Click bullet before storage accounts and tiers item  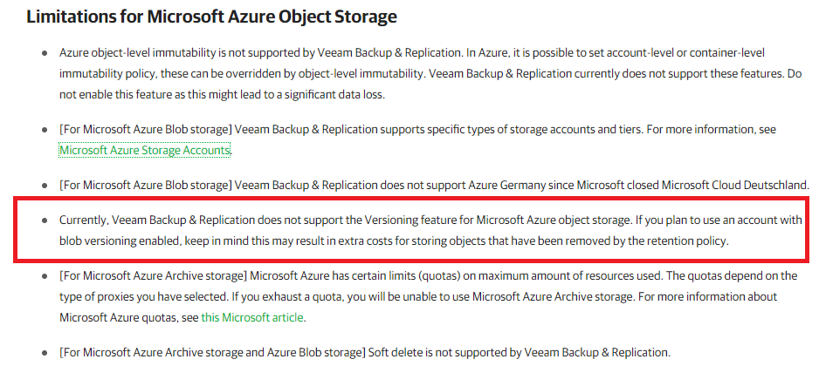45,130
